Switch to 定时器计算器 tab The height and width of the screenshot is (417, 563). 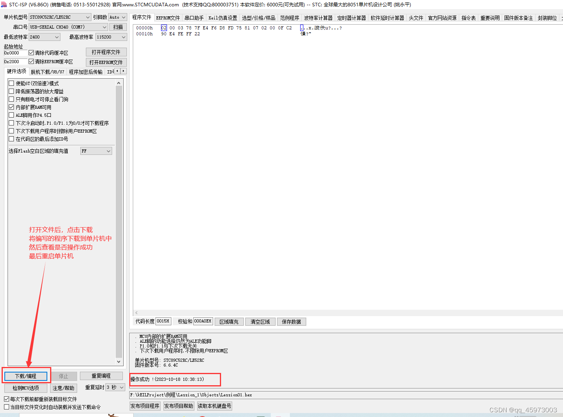tap(351, 18)
